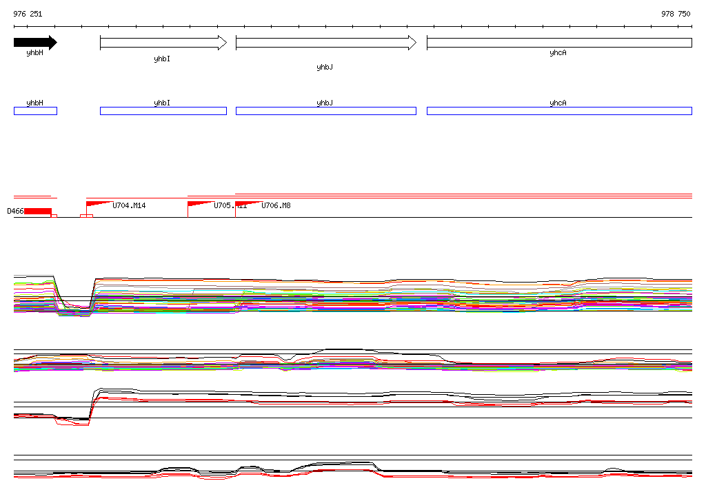Click the yhbI label above the blue box
706x492 pixels.
[162, 103]
